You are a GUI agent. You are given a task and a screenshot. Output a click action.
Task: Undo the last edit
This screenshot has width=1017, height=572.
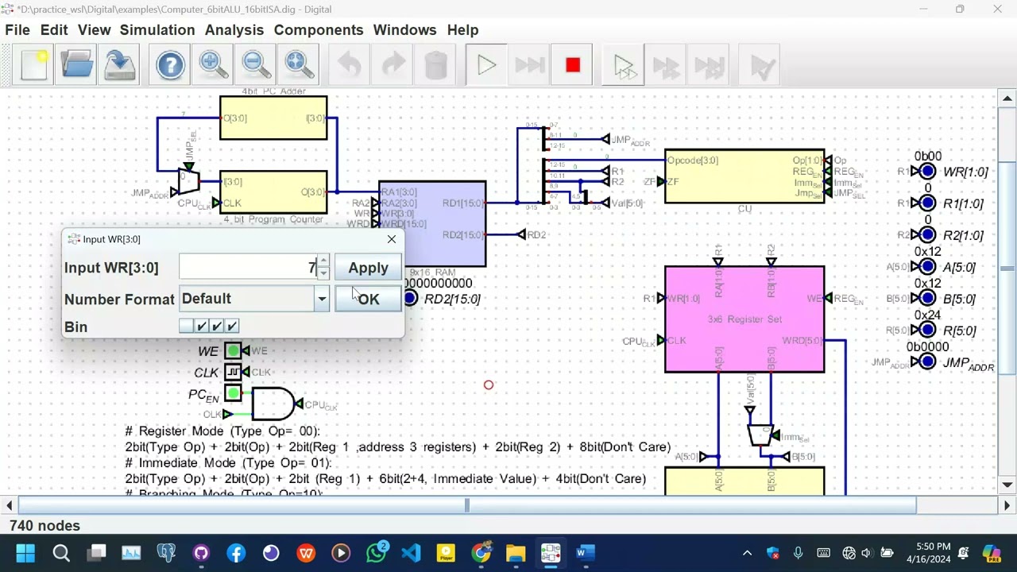point(350,65)
